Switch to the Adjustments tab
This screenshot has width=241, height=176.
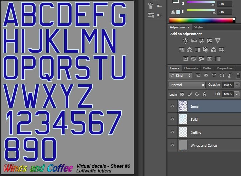(x=179, y=27)
